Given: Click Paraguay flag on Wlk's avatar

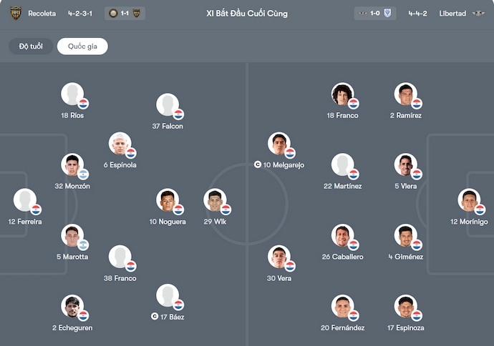Looking at the screenshot, I should 226,209.
